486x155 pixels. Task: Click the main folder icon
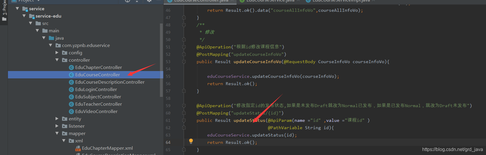(x=45, y=31)
